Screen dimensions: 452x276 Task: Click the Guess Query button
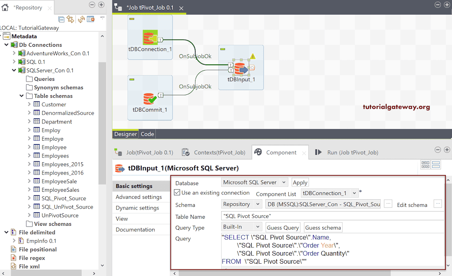tap(282, 228)
